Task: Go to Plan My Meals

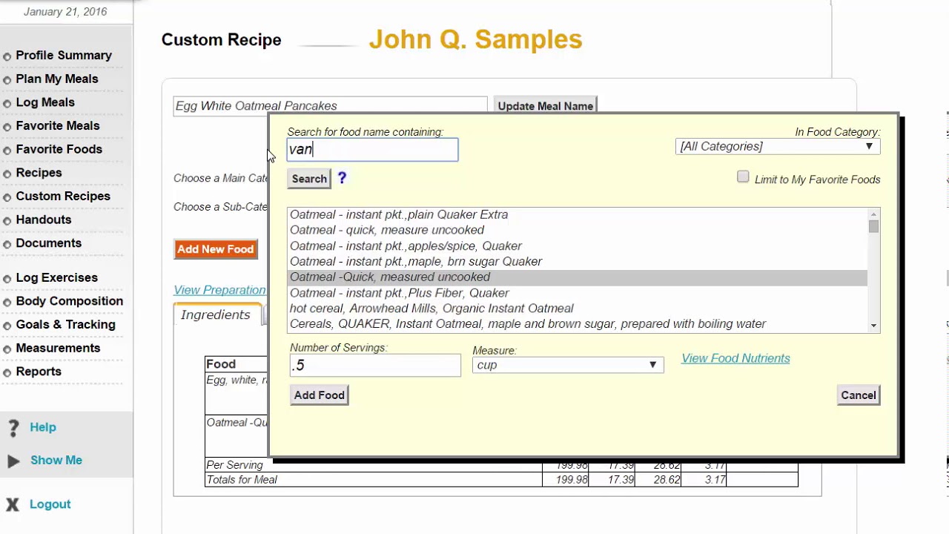Action: [57, 79]
